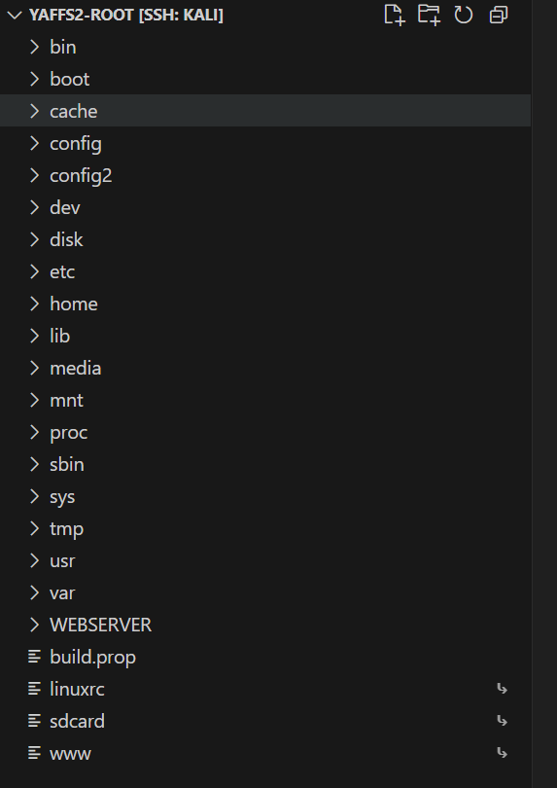
Task: Collapse all folders in explorer
Action: tap(499, 15)
